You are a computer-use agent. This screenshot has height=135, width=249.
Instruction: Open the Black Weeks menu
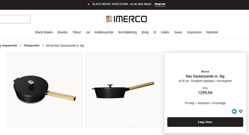pos(44,32)
